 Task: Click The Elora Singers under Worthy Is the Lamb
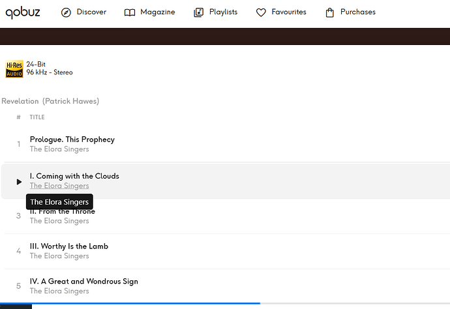59,256
